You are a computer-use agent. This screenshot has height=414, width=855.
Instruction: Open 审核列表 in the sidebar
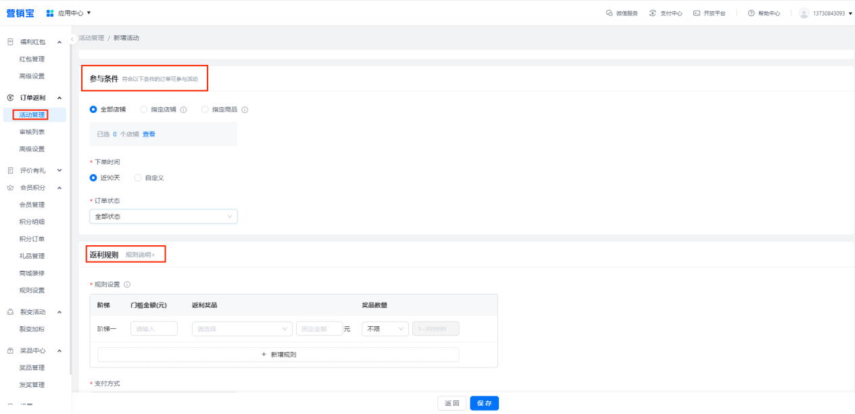(32, 132)
